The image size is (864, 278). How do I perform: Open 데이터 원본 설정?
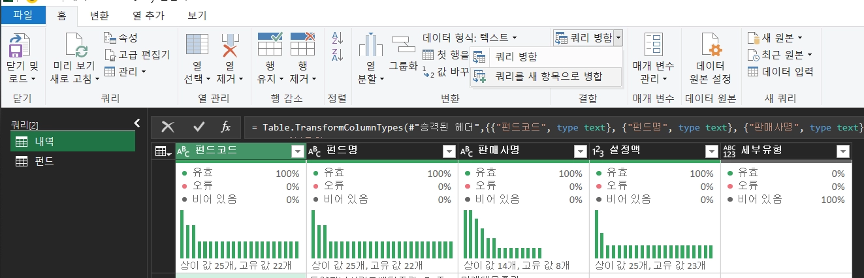[x=710, y=46]
